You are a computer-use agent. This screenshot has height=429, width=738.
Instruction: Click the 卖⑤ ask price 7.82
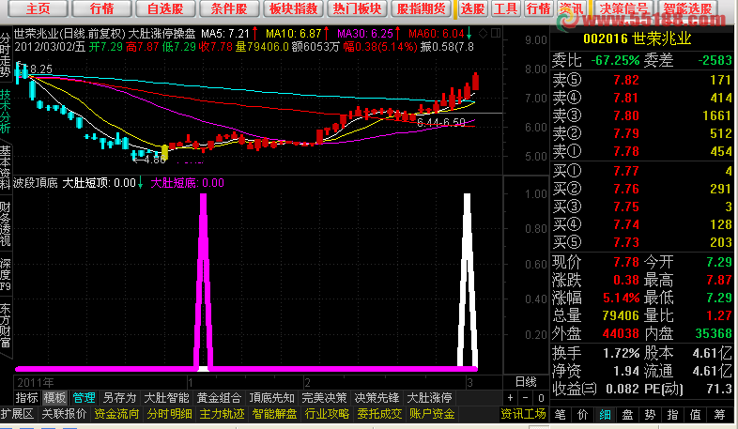pos(626,80)
